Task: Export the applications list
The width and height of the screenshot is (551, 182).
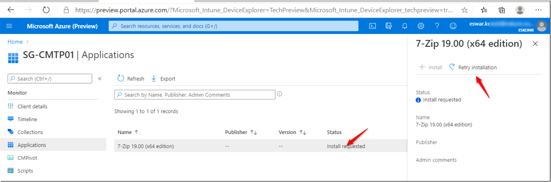Action: [x=163, y=78]
